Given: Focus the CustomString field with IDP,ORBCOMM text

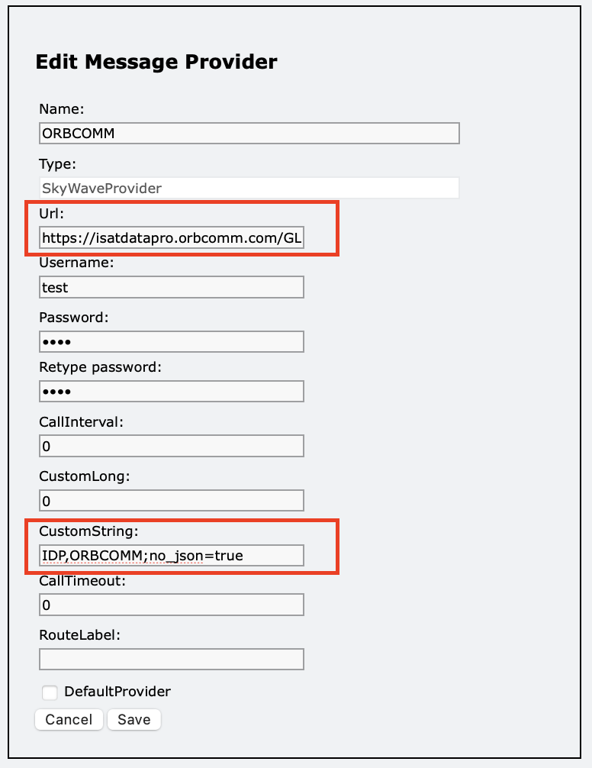Looking at the screenshot, I should [x=171, y=556].
